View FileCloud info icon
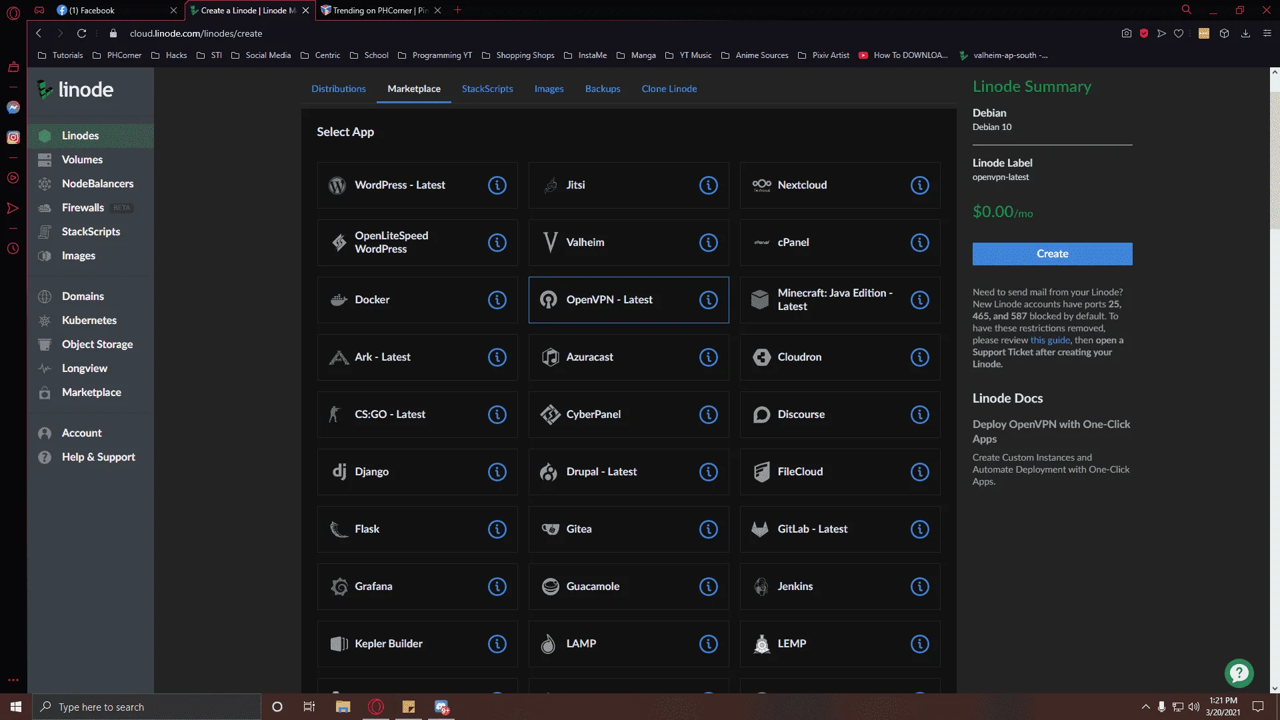 click(x=920, y=472)
